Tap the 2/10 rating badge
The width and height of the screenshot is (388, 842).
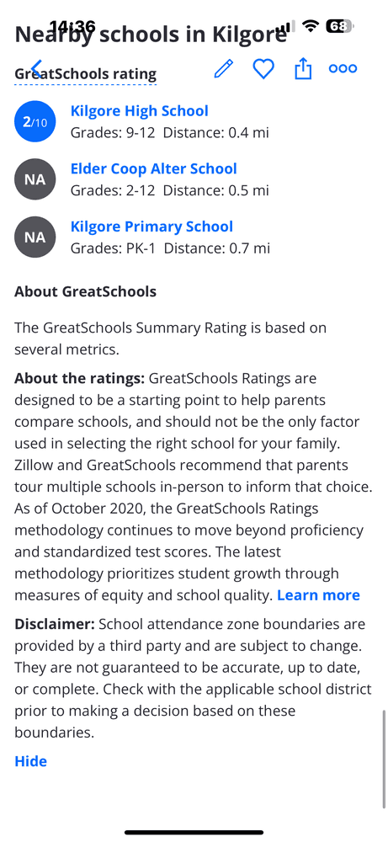pos(35,121)
